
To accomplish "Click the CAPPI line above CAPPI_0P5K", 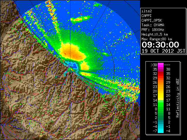I will click(x=146, y=16).
